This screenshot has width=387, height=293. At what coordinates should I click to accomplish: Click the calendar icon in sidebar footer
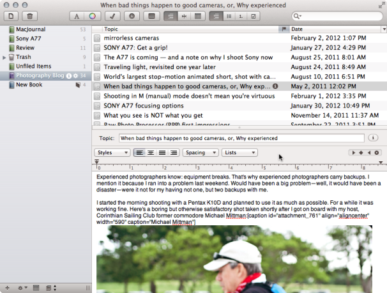36,288
